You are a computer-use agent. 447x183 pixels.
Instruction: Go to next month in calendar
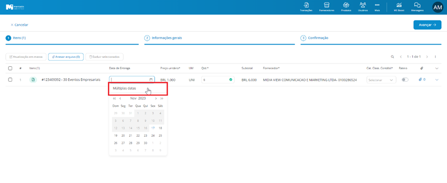(156, 99)
